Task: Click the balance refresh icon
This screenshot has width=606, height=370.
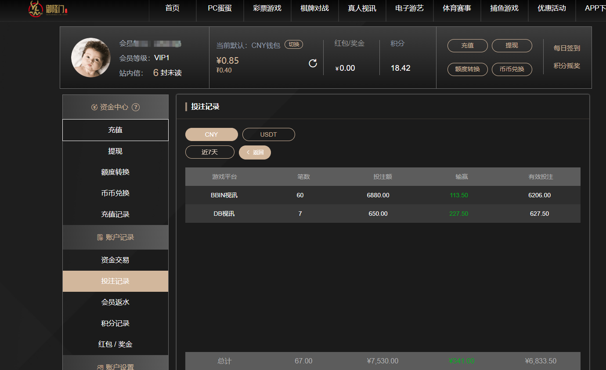Action: pos(313,63)
